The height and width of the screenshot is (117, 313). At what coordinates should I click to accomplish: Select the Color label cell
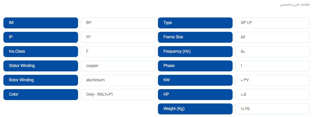(41, 95)
